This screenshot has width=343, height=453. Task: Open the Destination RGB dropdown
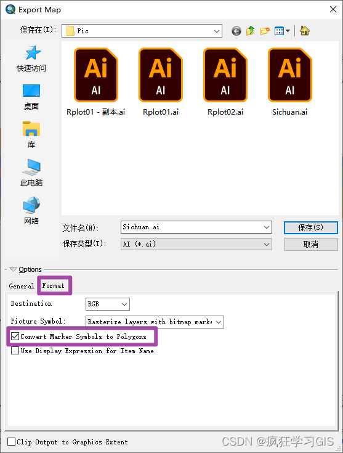(108, 304)
